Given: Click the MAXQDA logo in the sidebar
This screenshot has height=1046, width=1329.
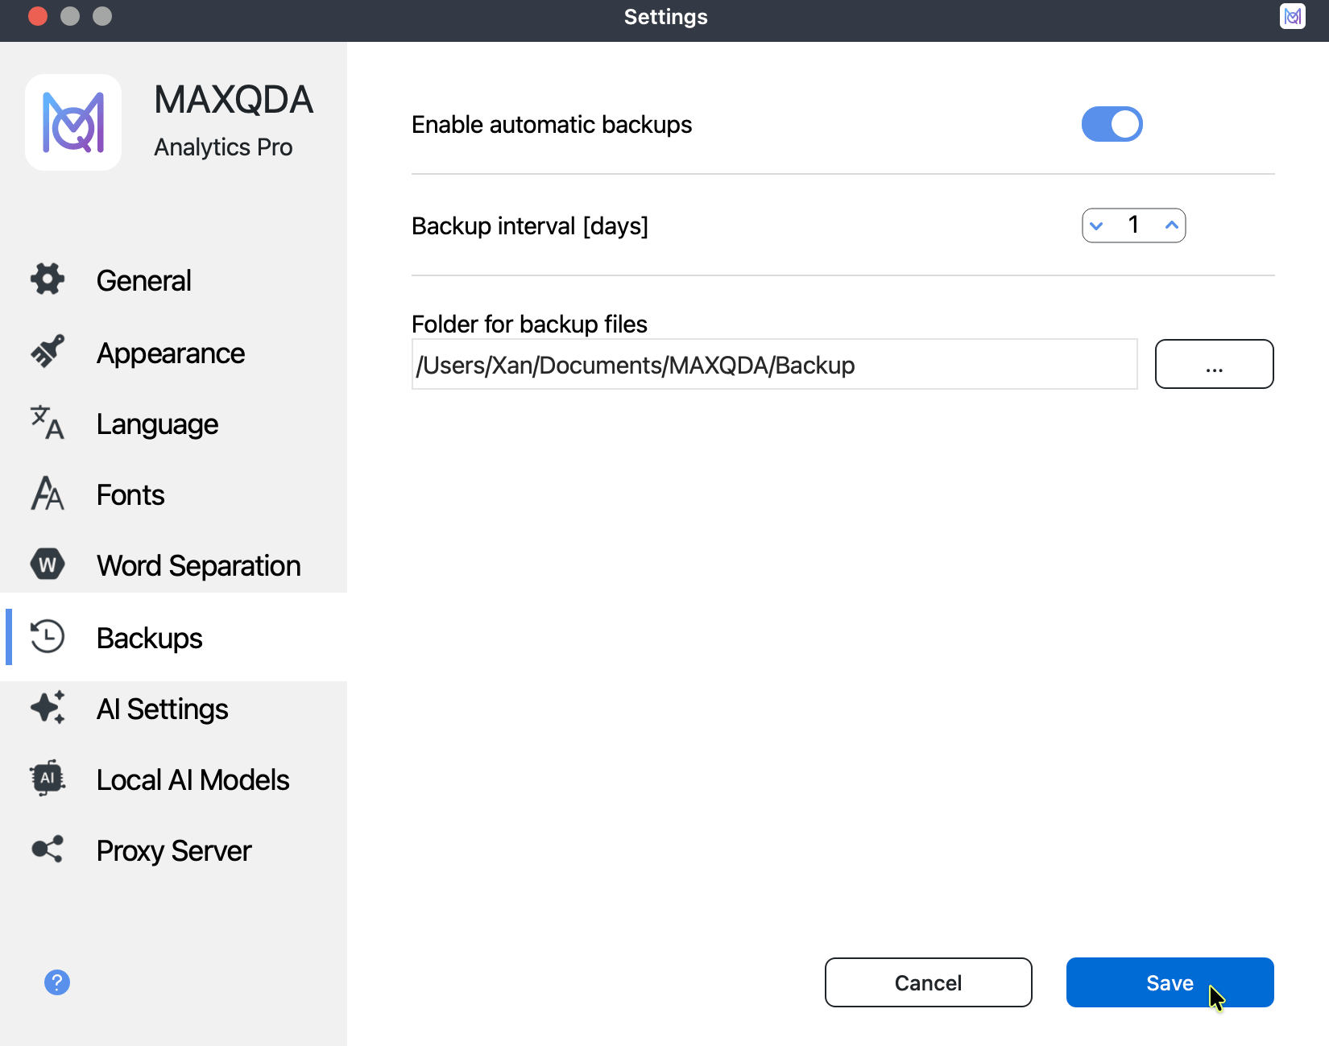Looking at the screenshot, I should pyautogui.click(x=73, y=122).
